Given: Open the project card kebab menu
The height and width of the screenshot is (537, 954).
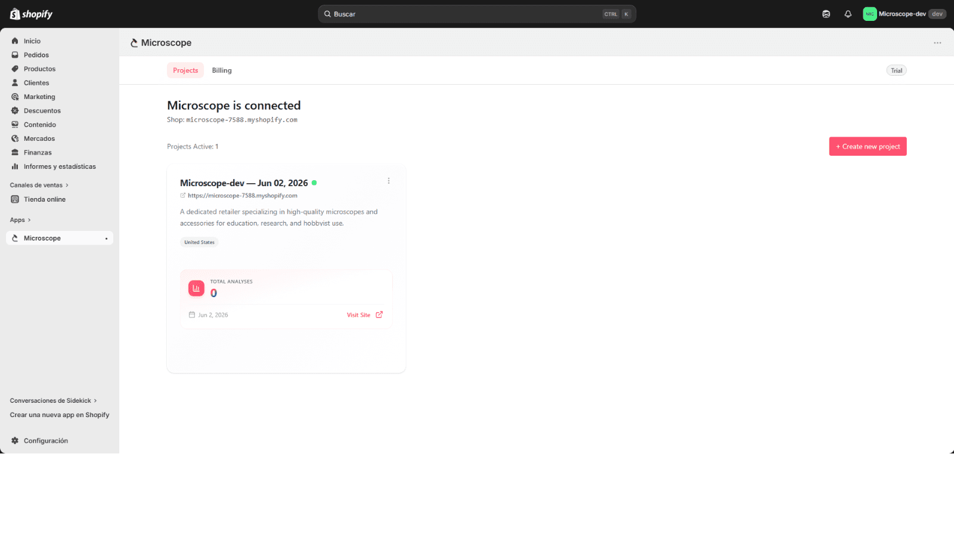Looking at the screenshot, I should pos(389,181).
